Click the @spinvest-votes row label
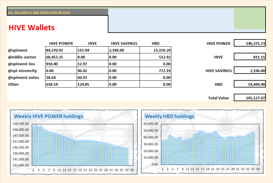The width and height of the screenshot is (273, 183). 23,77
